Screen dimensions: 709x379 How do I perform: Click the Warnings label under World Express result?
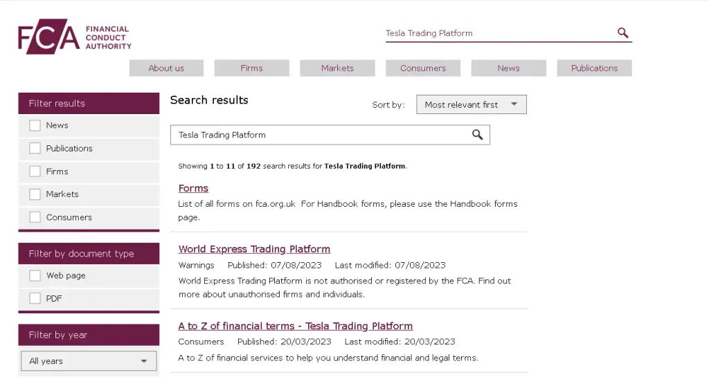[196, 265]
